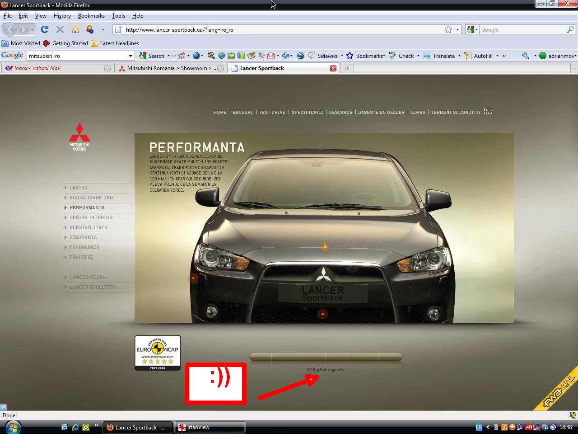Stop page loading with the X icon
The width and height of the screenshot is (578, 434).
pos(60,29)
